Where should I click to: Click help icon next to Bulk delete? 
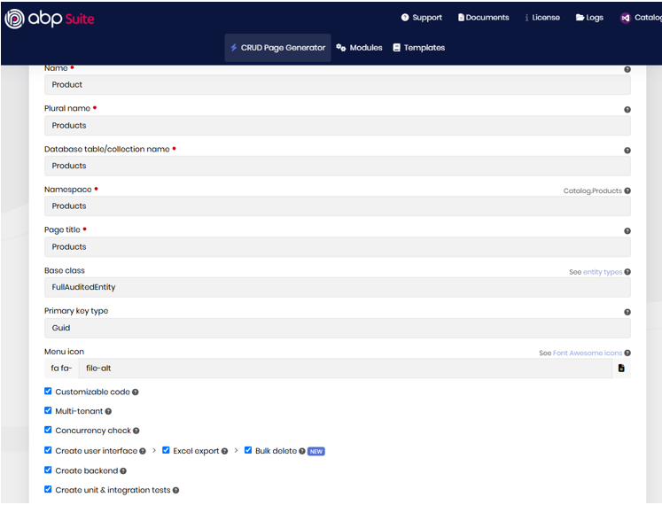tap(302, 451)
